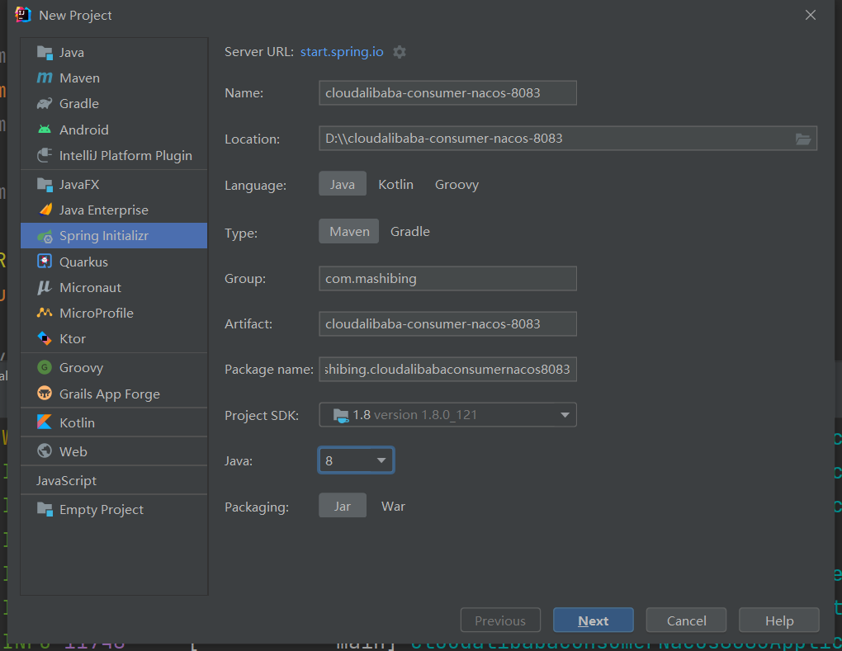
Task: Focus the Group input field
Action: coord(448,279)
